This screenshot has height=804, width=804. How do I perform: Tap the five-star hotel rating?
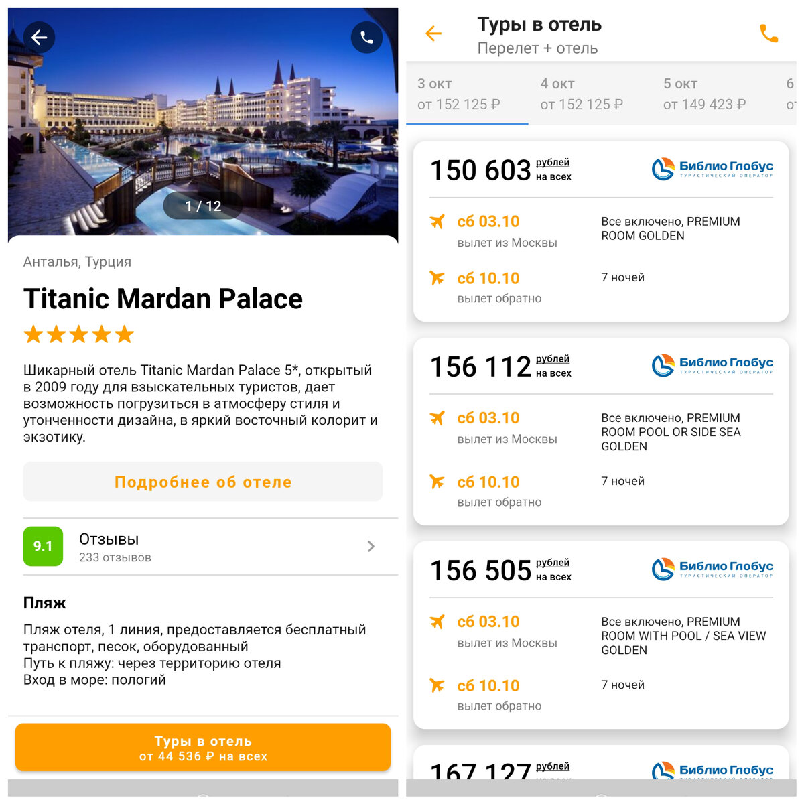79,334
